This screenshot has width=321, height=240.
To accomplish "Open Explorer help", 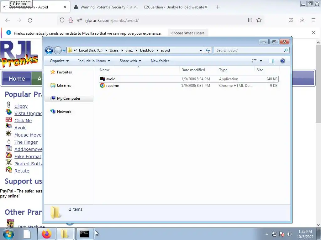I will [283, 61].
